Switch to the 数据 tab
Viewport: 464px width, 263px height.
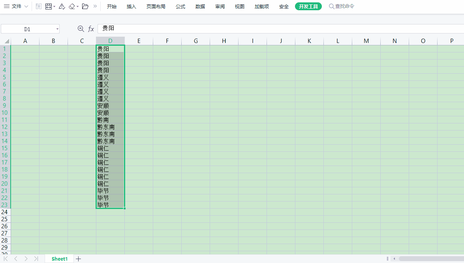(200, 6)
